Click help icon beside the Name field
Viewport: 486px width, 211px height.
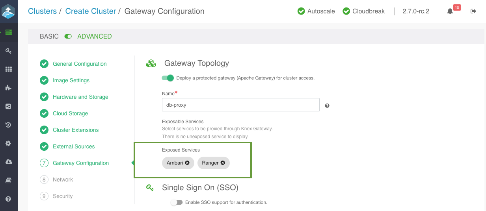pos(327,105)
